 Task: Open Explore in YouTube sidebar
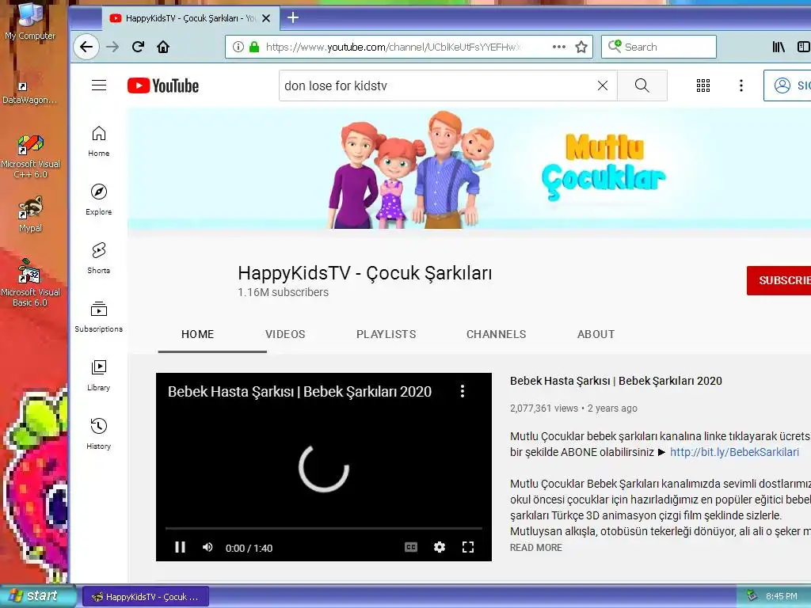coord(99,199)
